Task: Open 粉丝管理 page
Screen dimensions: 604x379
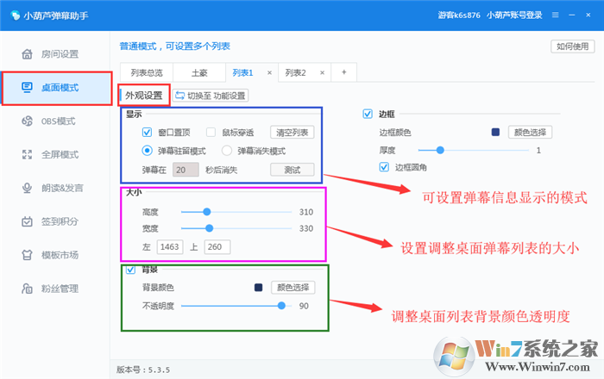Action: (56, 289)
